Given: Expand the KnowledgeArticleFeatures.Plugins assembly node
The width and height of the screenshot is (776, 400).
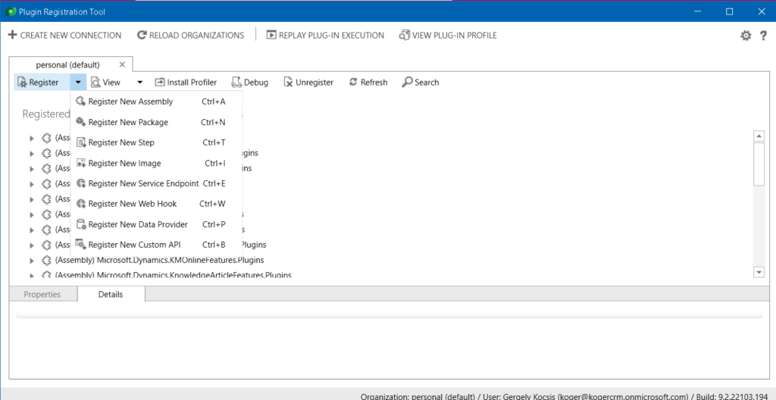Looking at the screenshot, I should click(32, 275).
